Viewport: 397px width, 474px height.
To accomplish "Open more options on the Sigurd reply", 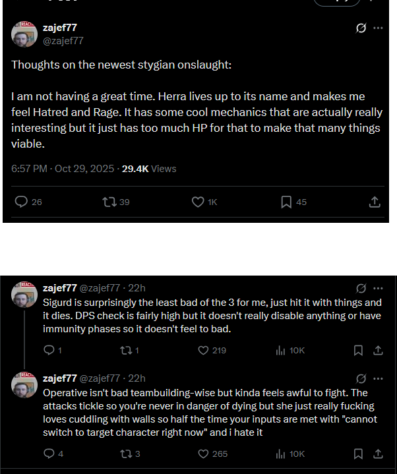I will 378,288.
